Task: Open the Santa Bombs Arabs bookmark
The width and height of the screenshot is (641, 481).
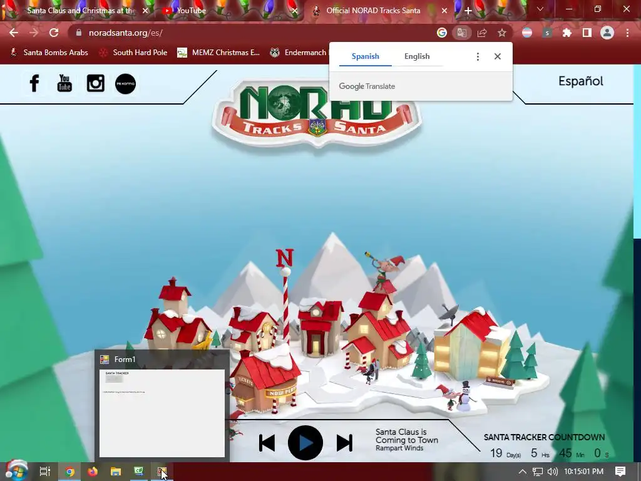Action: (49, 53)
